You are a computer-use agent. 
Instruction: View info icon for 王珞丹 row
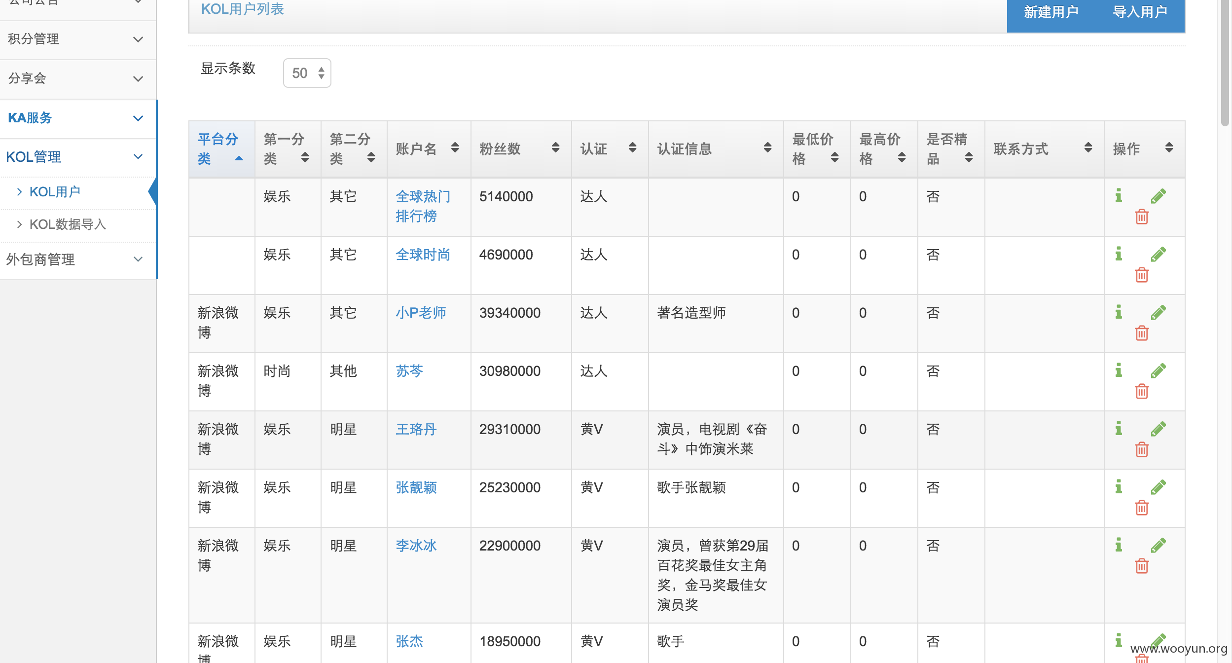point(1119,429)
